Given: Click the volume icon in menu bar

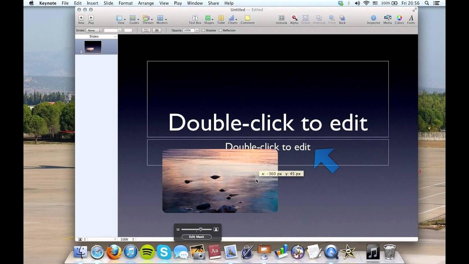Looking at the screenshot, I should point(357,3).
